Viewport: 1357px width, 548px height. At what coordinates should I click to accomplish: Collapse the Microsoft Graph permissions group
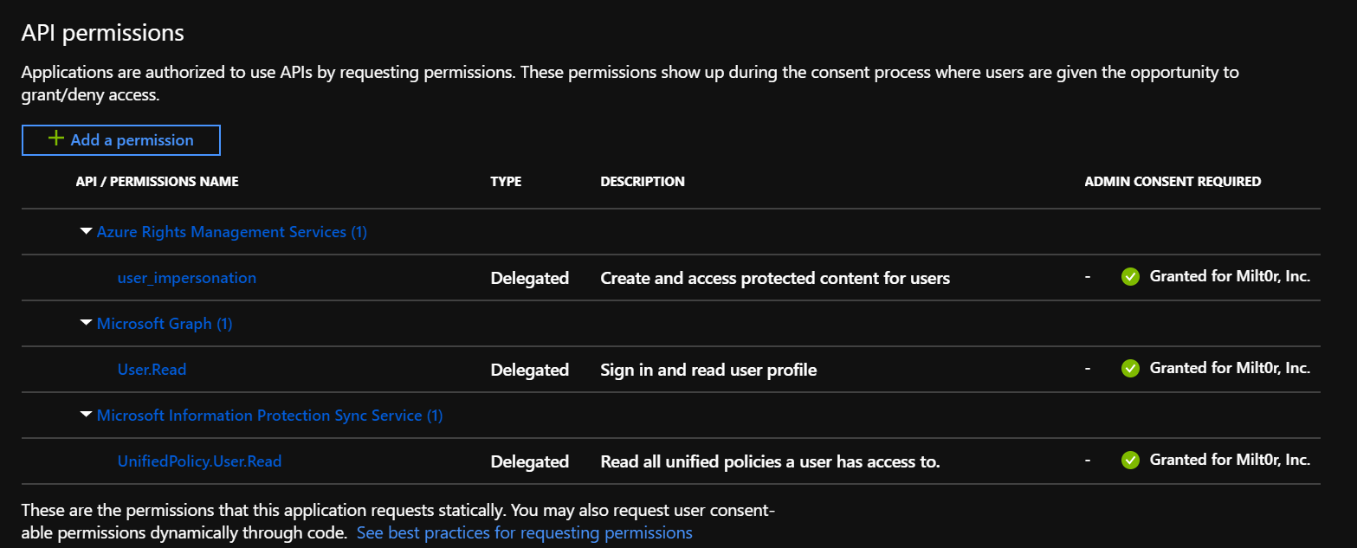[85, 323]
